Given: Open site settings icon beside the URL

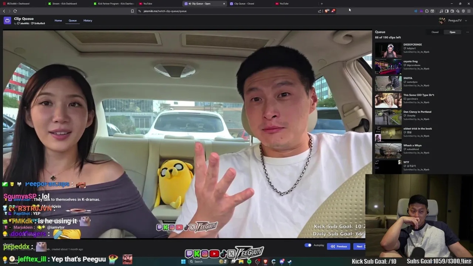Looking at the screenshot, I should pyautogui.click(x=139, y=11).
